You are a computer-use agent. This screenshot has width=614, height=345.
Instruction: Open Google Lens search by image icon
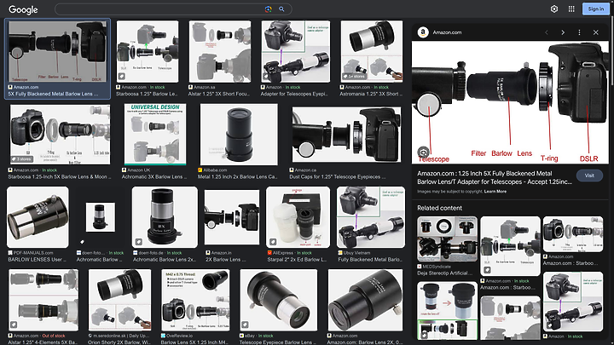pos(269,9)
